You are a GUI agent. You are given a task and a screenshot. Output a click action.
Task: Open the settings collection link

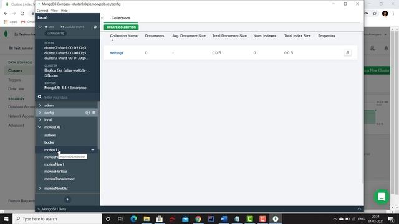(x=117, y=53)
